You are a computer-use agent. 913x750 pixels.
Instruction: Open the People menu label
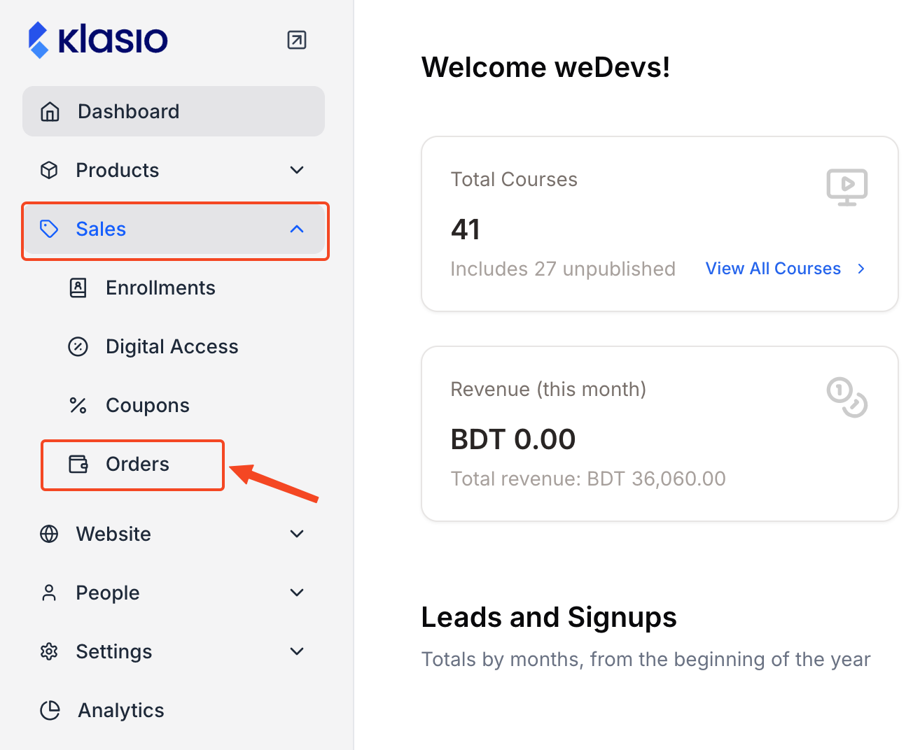[x=108, y=593]
